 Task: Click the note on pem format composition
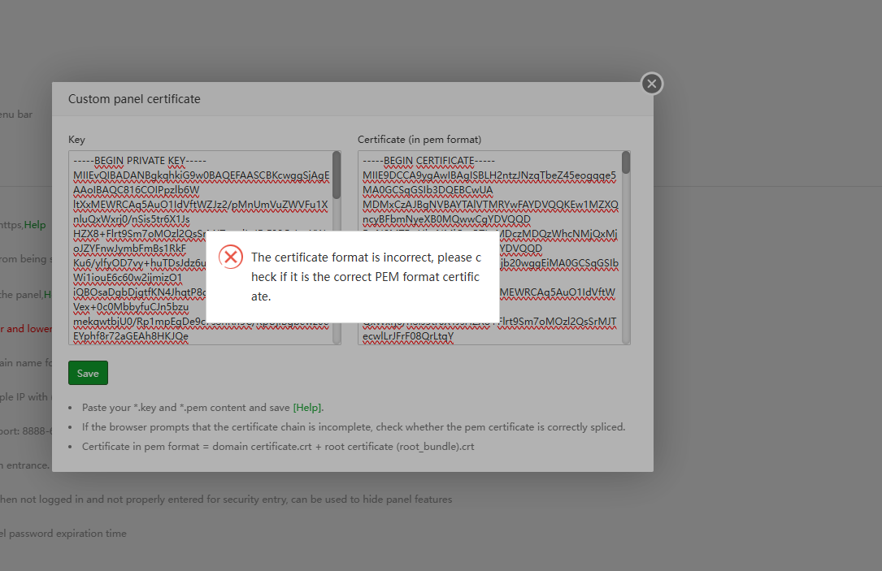click(x=278, y=447)
